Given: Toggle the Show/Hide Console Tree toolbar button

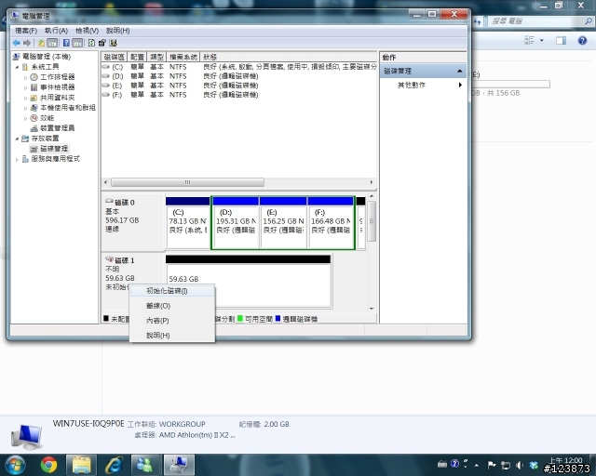Looking at the screenshot, I should 52,43.
